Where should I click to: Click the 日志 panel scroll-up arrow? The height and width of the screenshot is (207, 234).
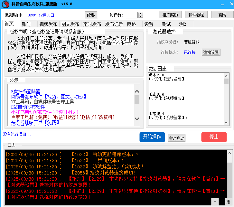229,153
